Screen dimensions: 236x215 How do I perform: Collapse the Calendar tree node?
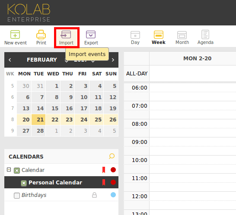(9, 170)
